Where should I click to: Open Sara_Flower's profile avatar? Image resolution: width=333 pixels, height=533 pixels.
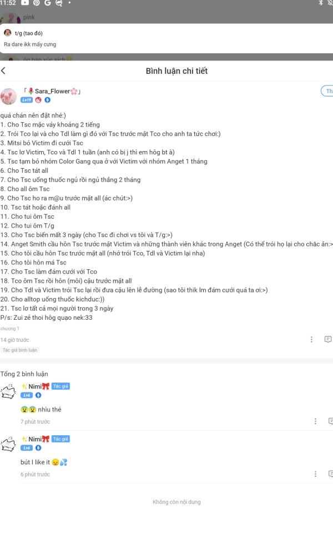pyautogui.click(x=9, y=96)
